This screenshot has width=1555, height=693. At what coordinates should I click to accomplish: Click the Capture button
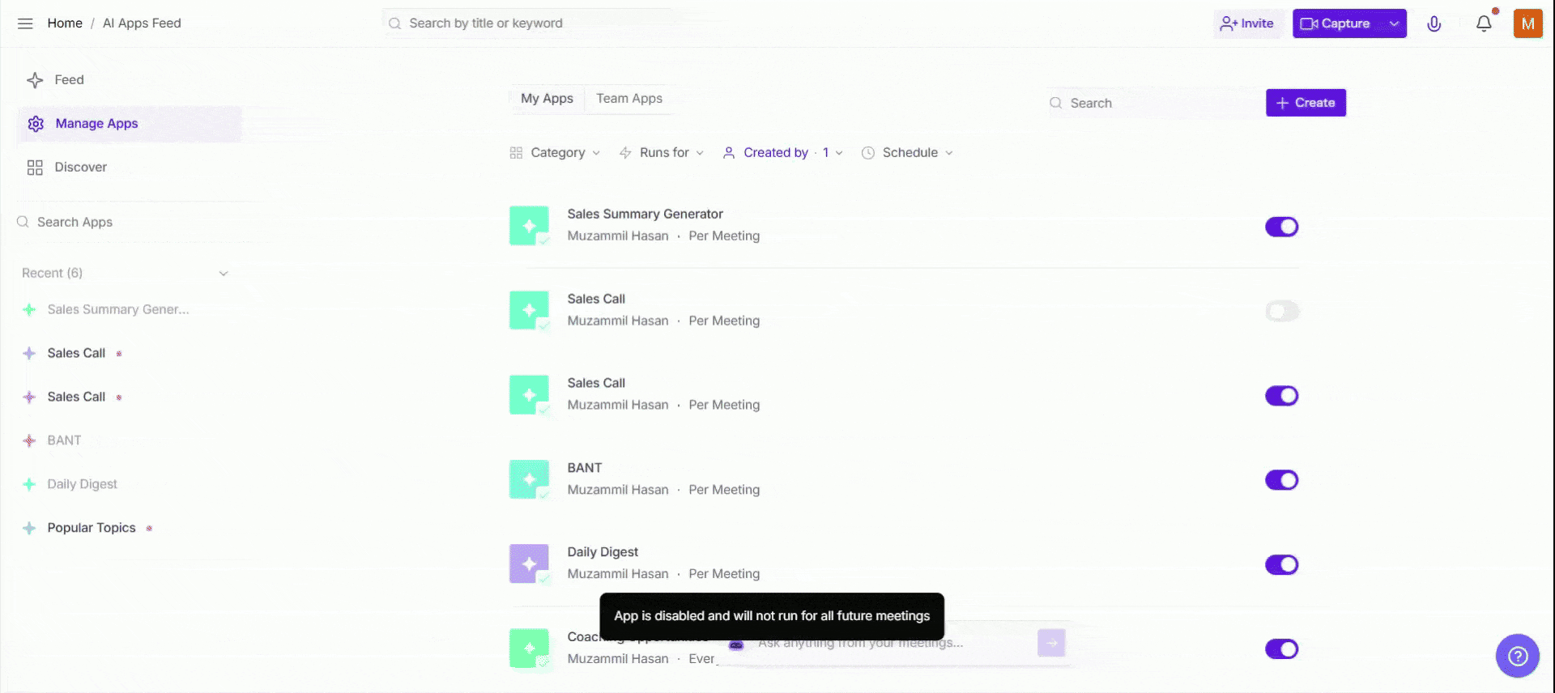1336,23
